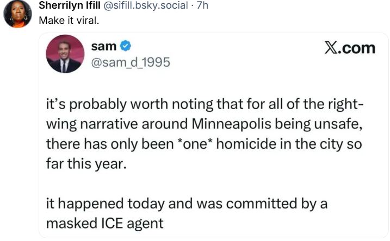
Task: Click the blue verified checkmark badge
Action: [125, 47]
